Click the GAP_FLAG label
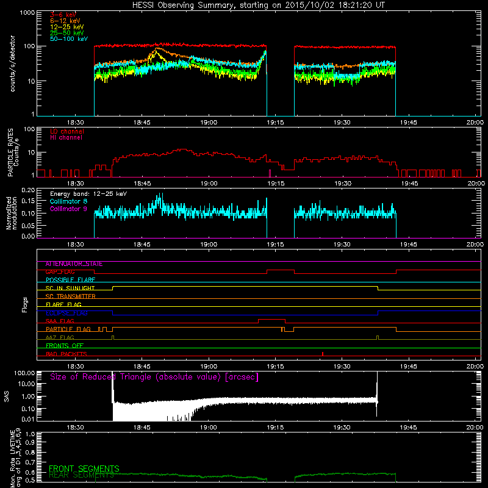Image resolution: width=488 pixels, height=488 pixels. point(60,272)
